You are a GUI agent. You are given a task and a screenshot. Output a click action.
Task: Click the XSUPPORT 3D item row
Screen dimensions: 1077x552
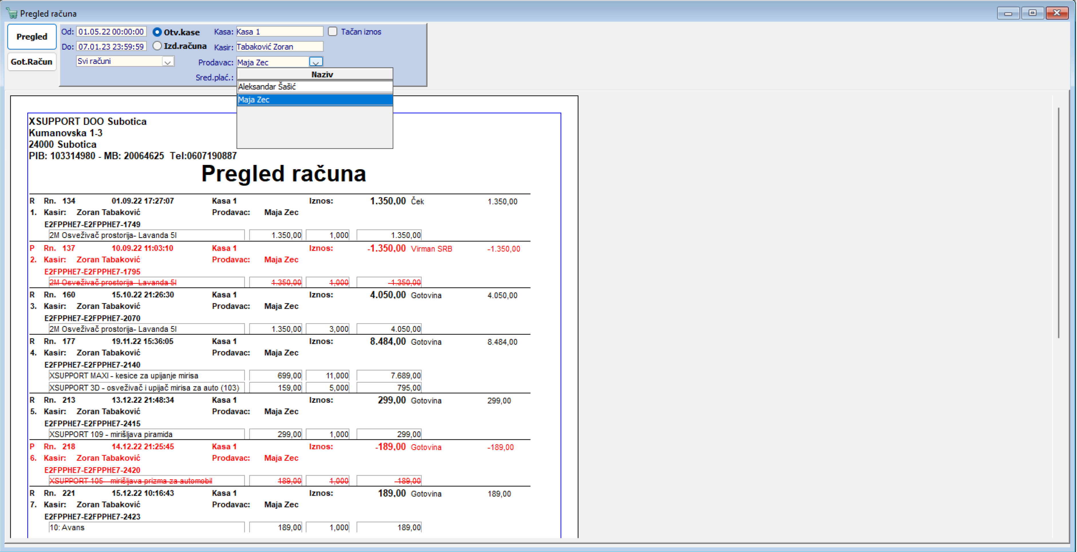(235, 388)
